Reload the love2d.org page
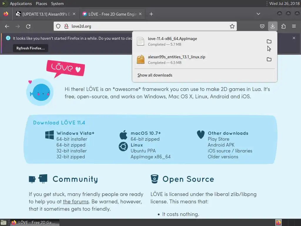This screenshot has width=301, height=226. 28,26
